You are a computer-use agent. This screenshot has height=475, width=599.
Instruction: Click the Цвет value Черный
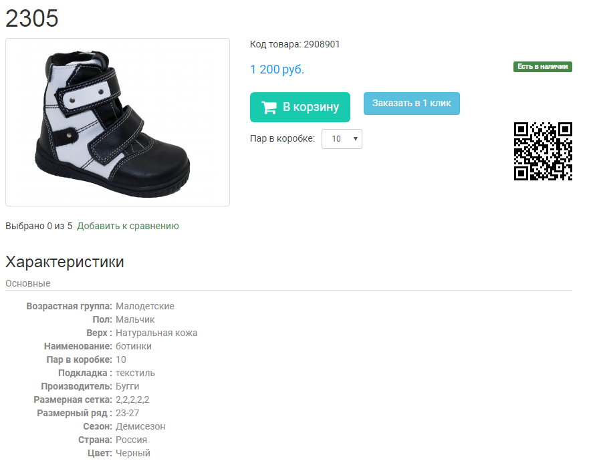(133, 453)
